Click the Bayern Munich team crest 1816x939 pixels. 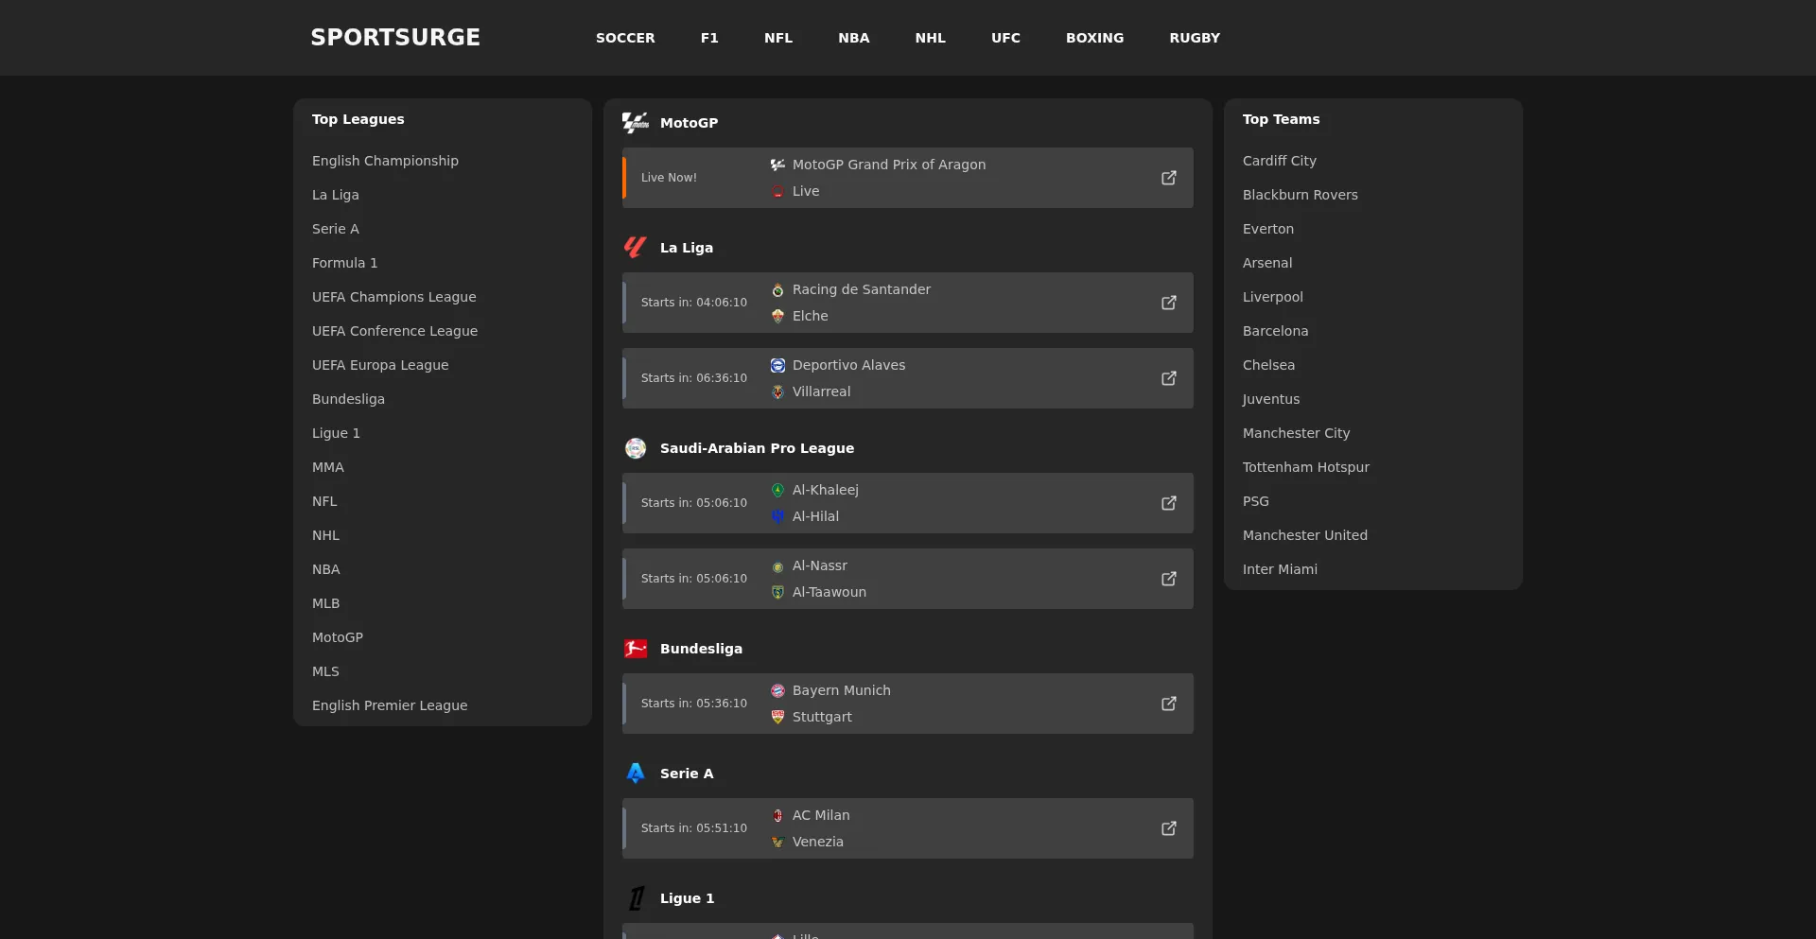tap(777, 690)
